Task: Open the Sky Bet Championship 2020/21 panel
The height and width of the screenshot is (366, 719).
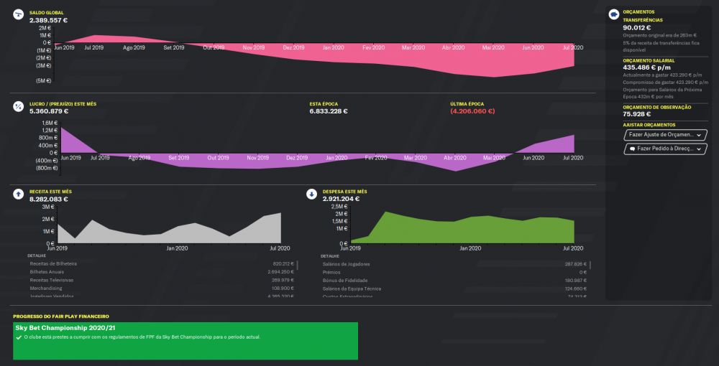Action: (186, 341)
